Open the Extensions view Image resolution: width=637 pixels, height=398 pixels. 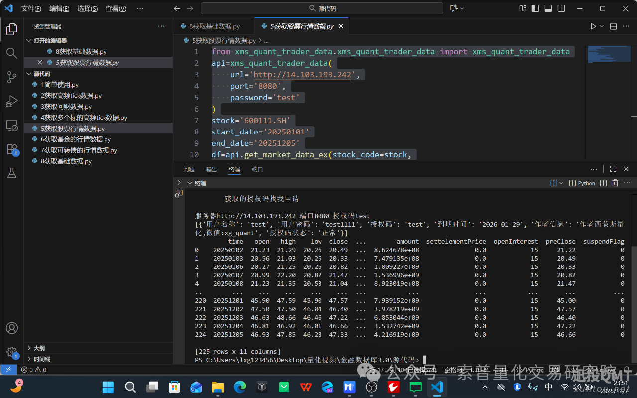click(11, 149)
